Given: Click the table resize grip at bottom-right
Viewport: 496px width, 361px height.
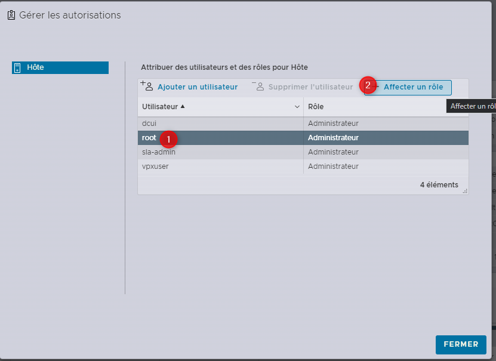Looking at the screenshot, I should click(464, 191).
